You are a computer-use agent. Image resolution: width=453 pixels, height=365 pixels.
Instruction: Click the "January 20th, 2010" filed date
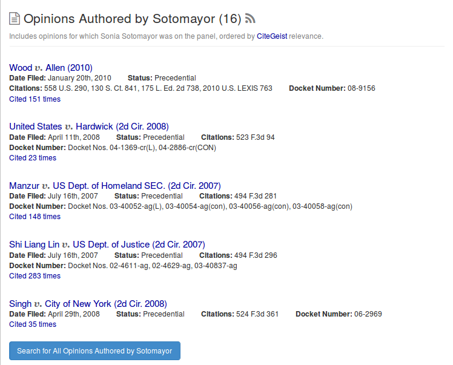tap(80, 78)
